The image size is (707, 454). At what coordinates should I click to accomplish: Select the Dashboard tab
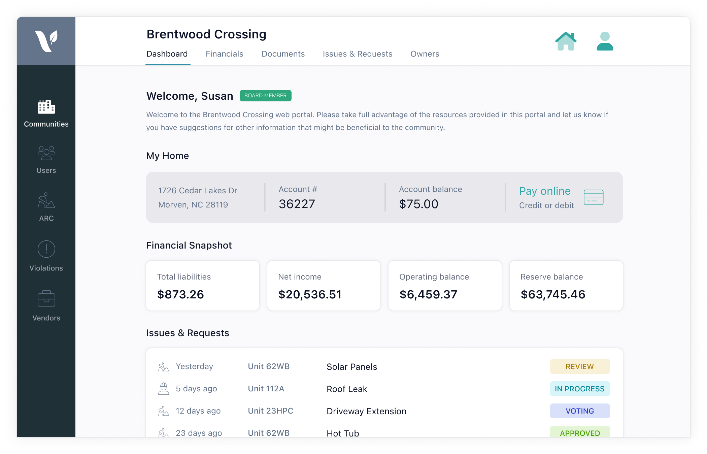pyautogui.click(x=167, y=54)
